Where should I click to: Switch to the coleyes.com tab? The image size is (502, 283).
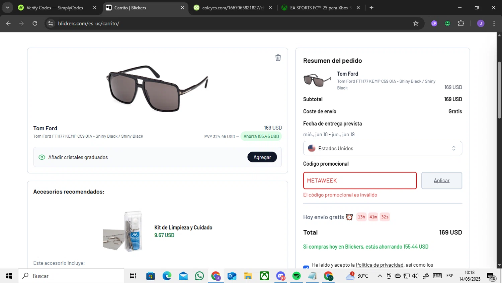point(233,8)
